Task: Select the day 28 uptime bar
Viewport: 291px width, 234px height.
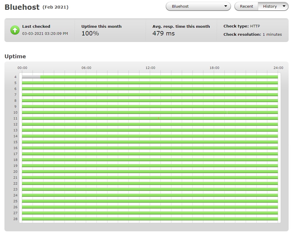Action: point(150,219)
